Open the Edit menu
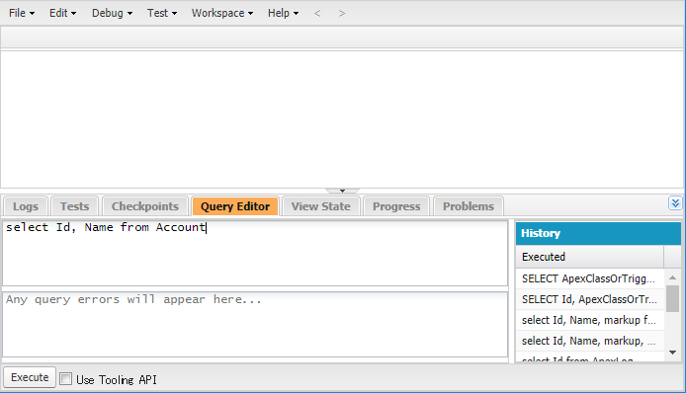The width and height of the screenshot is (686, 393). point(62,13)
